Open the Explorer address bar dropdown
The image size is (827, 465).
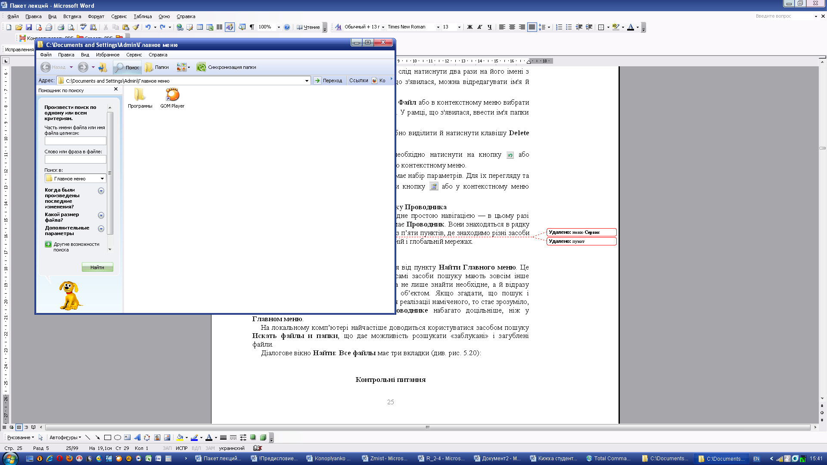click(307, 81)
